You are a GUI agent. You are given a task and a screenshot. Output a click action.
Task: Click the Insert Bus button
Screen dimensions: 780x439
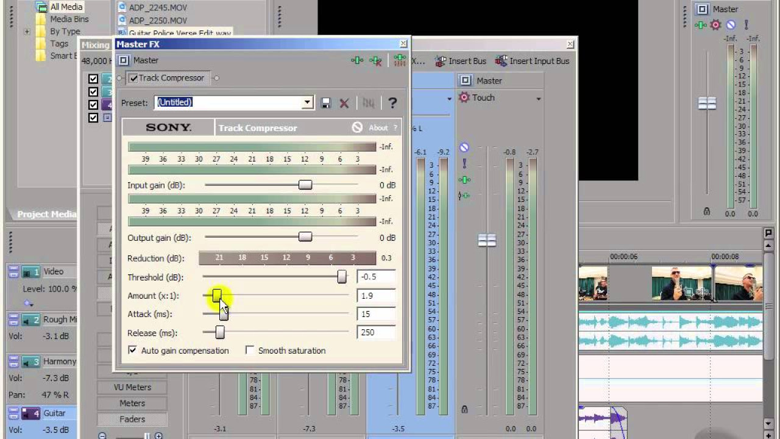(x=461, y=61)
